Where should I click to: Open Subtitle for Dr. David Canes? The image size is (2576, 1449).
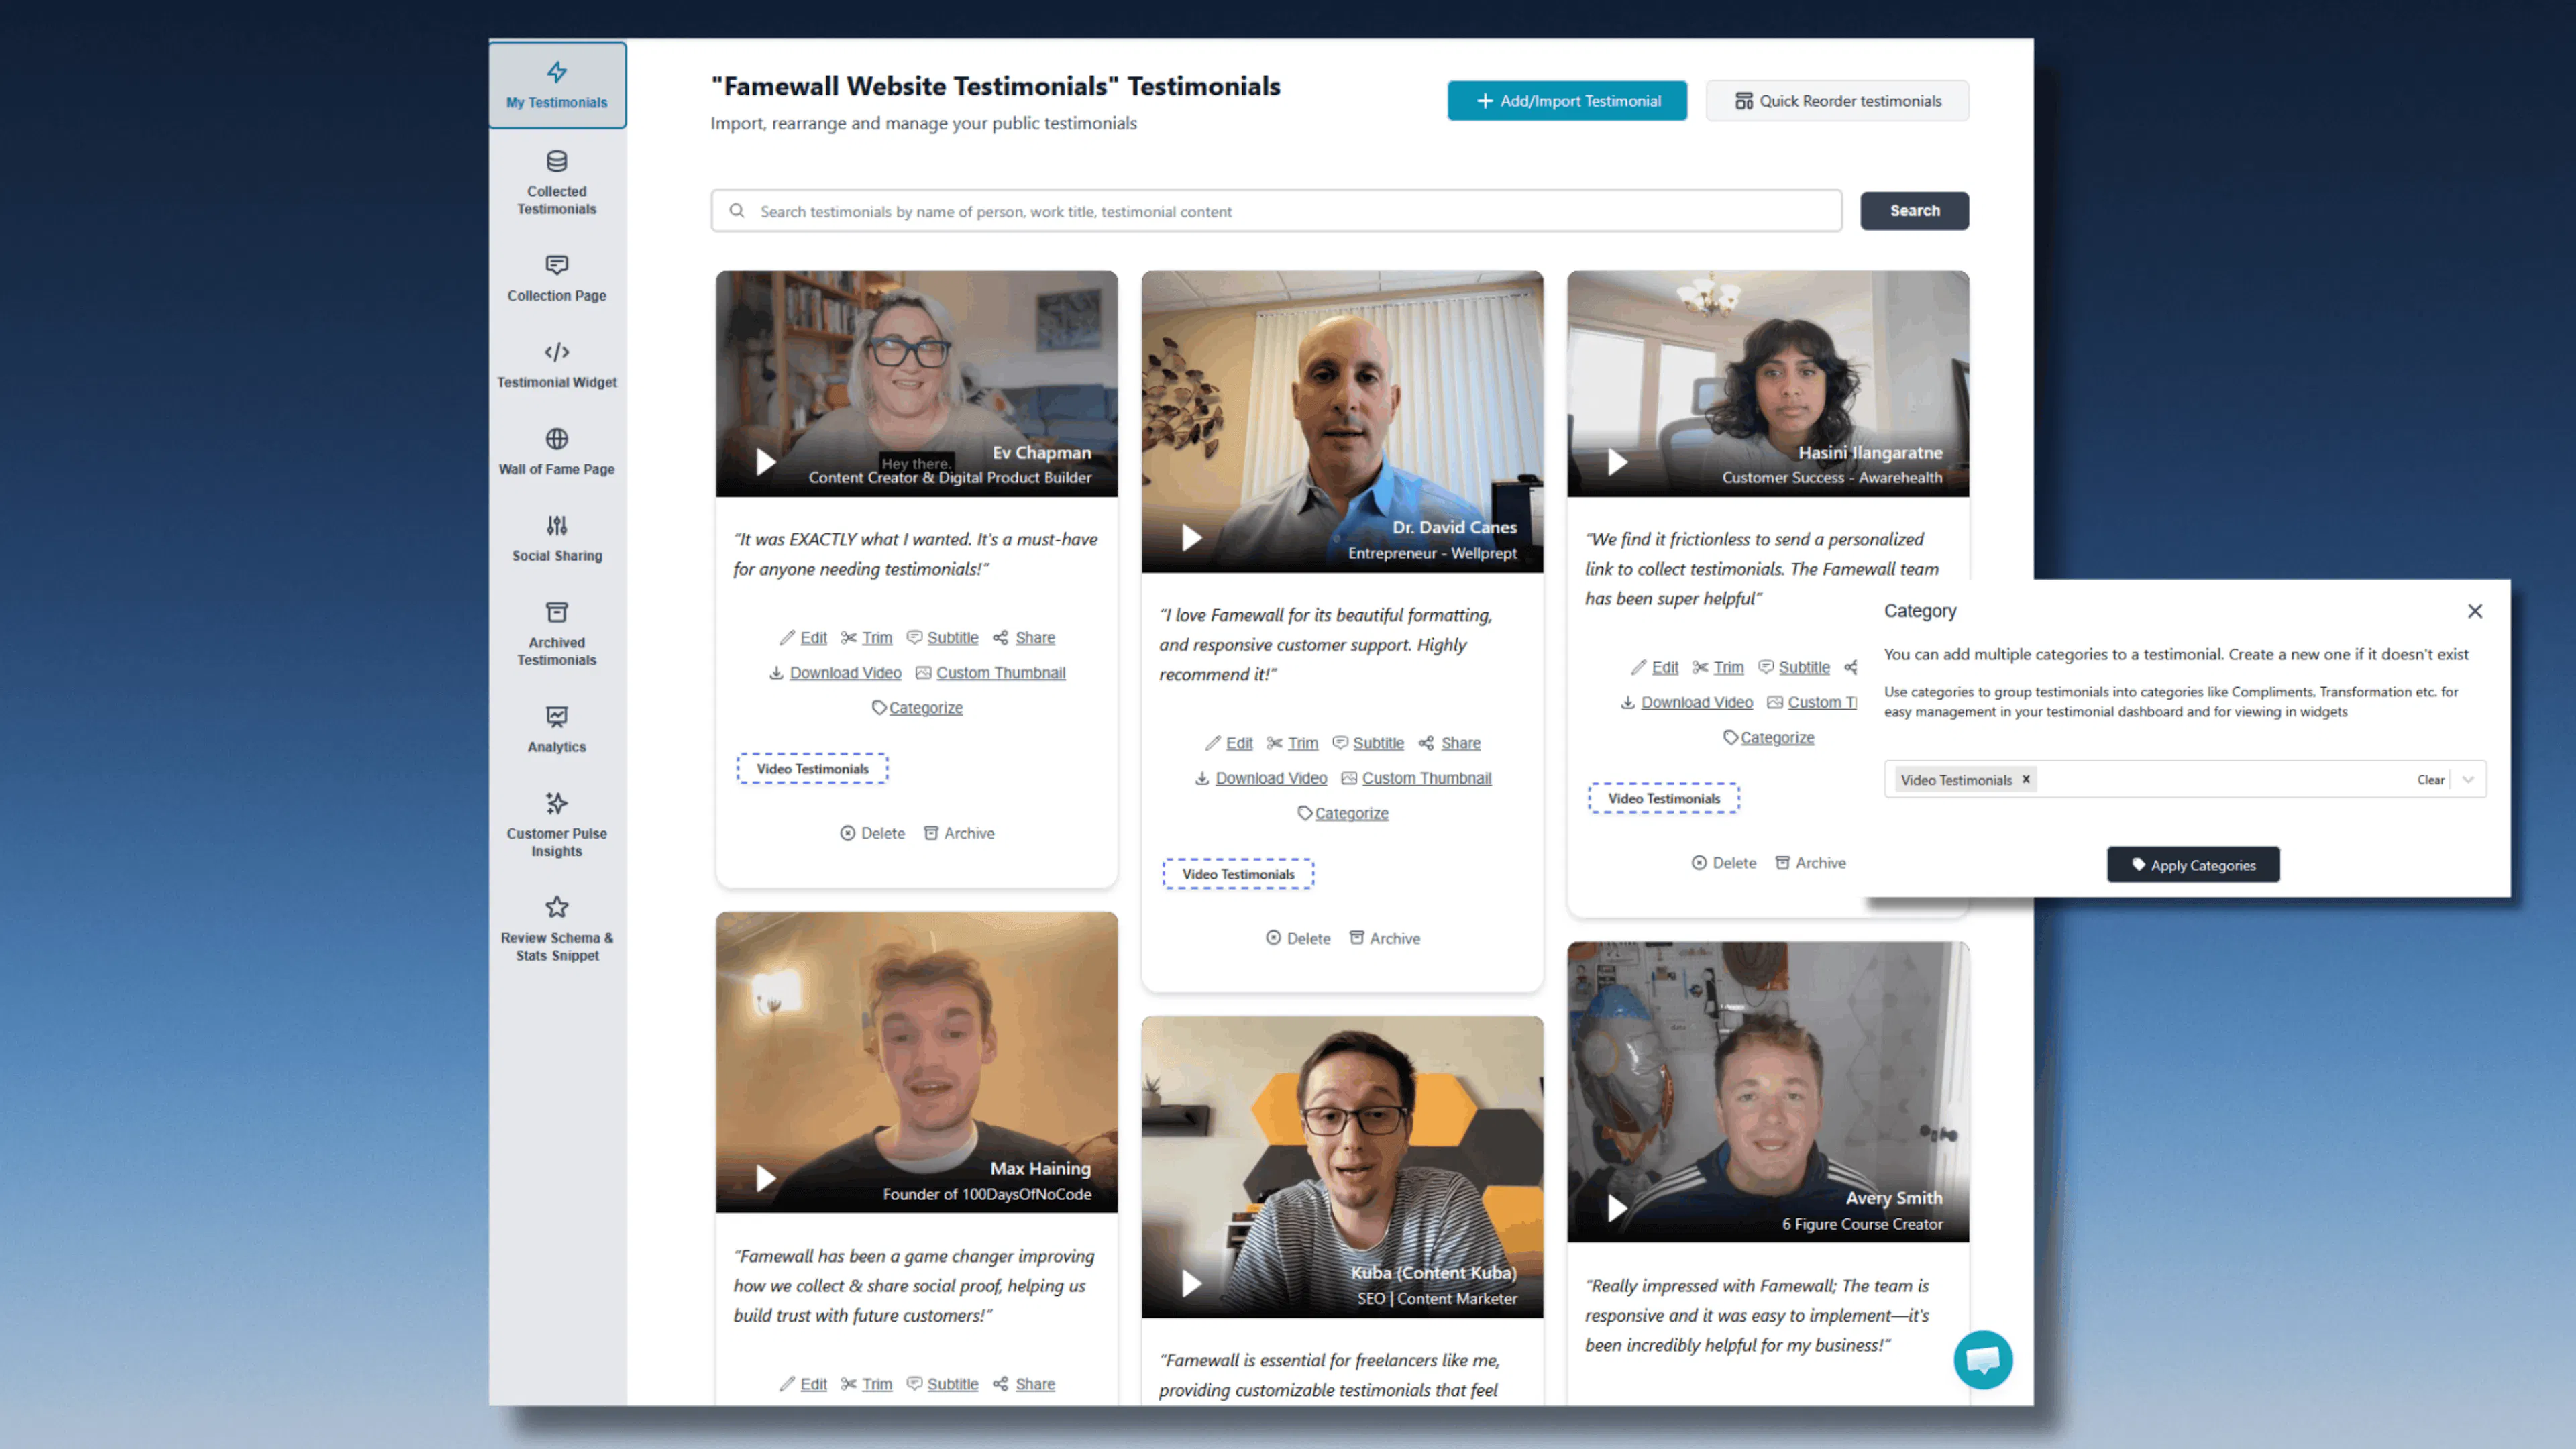[1368, 743]
